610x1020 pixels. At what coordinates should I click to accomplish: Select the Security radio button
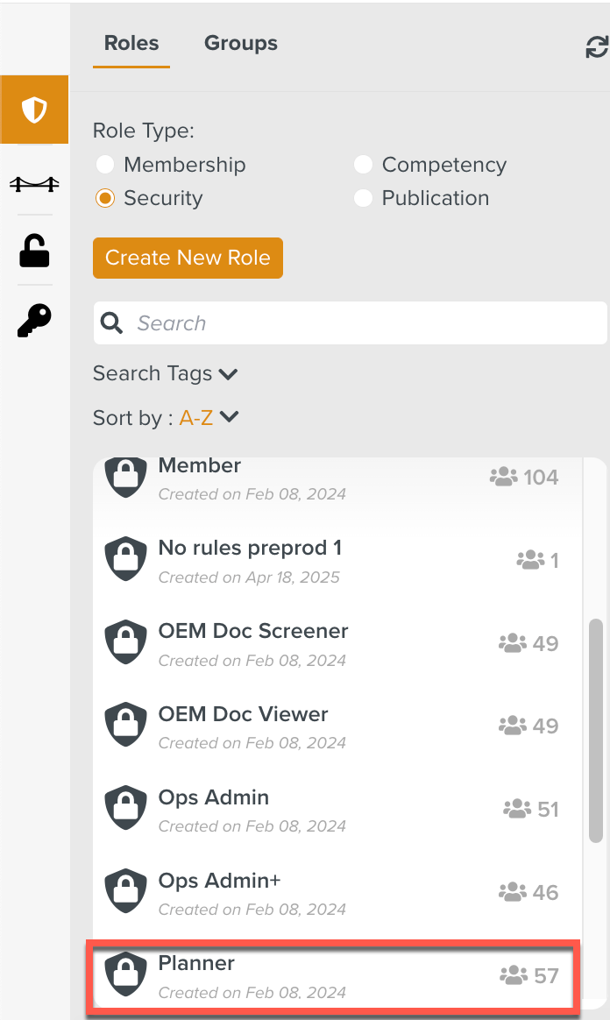coord(105,198)
